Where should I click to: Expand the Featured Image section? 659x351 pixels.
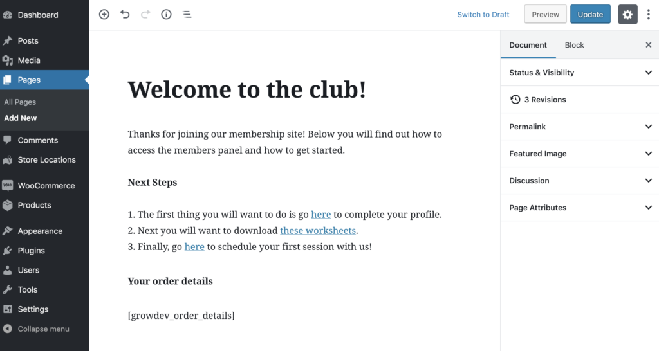(580, 154)
